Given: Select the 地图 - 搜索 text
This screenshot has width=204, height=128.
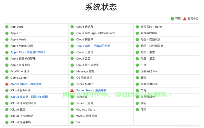Looking at the screenshot, I should click(x=148, y=52).
